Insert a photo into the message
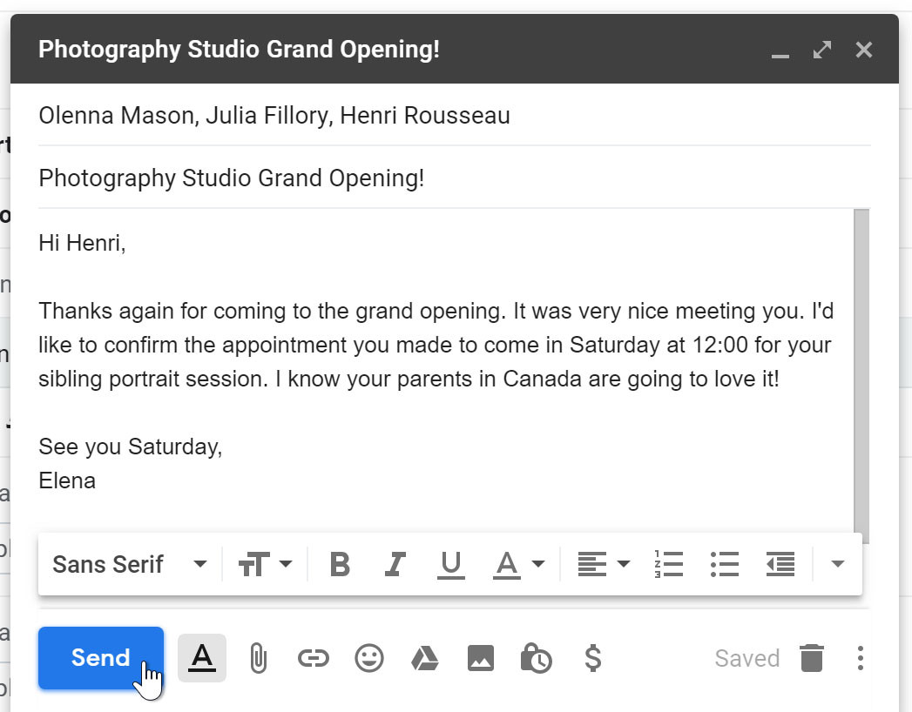Screen dimensions: 912x712 [x=482, y=659]
